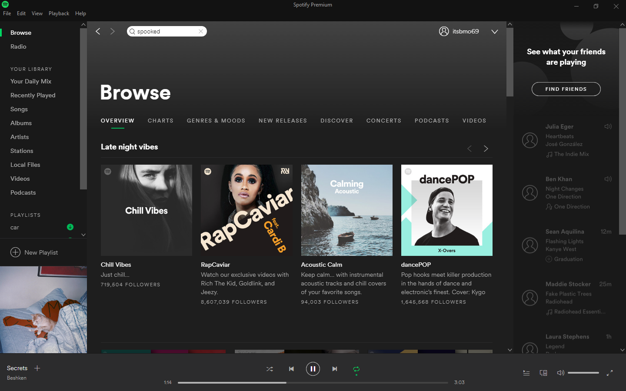Viewport: 626px width, 391px height.
Task: Open the Graduation album link
Action: click(x=569, y=259)
